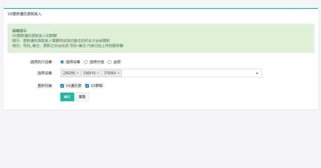Click the page title VX更新通讯录联系人

[x=24, y=14]
